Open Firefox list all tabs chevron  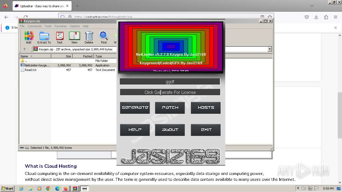click(312, 6)
